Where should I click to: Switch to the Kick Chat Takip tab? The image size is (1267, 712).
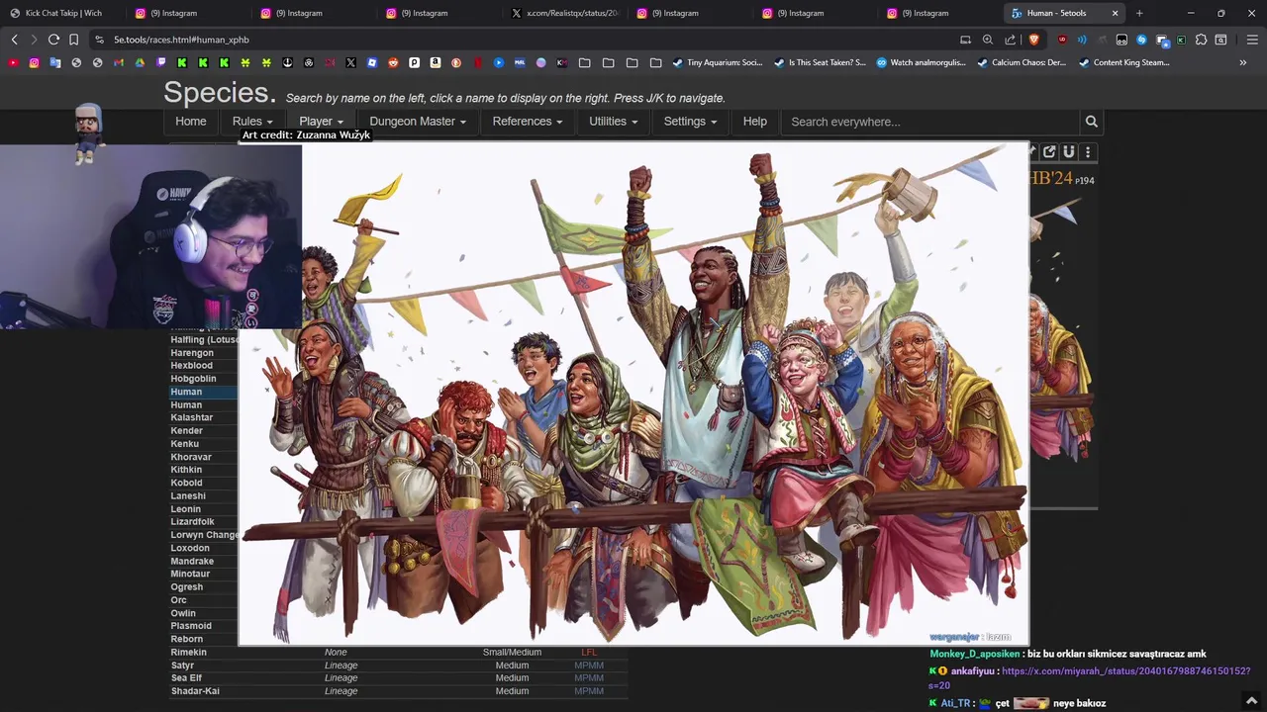61,13
